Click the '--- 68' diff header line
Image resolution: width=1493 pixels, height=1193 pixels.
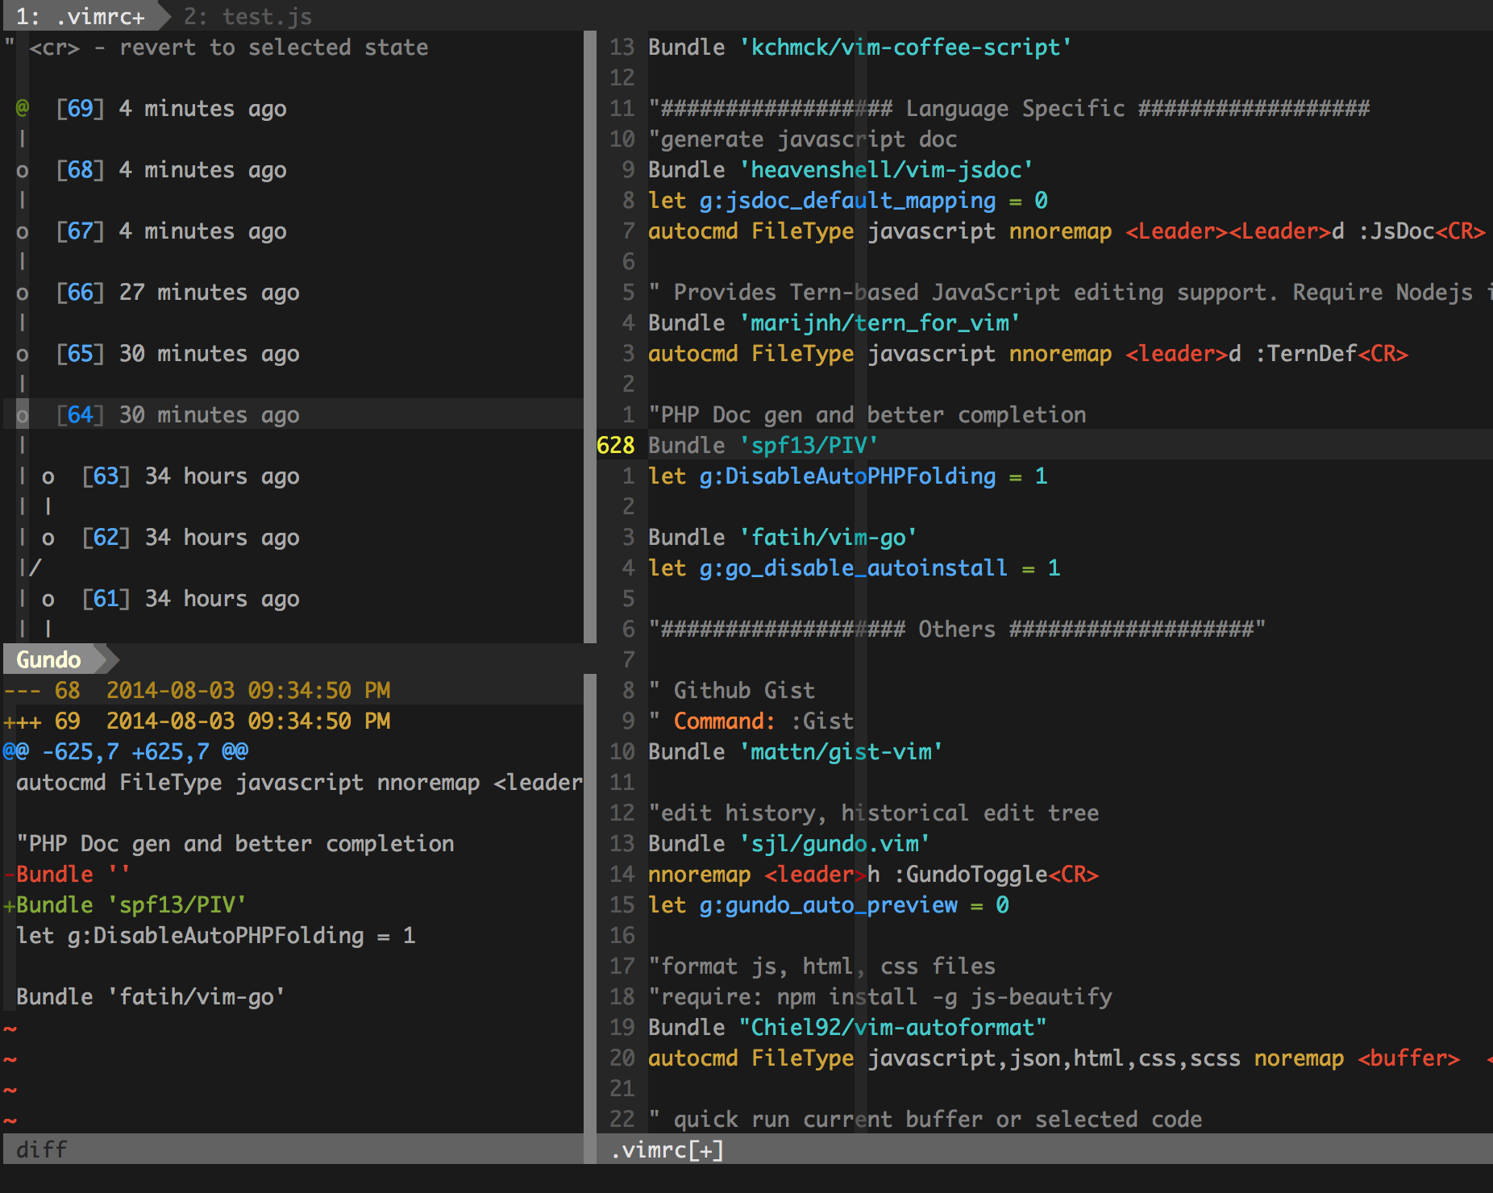pos(197,690)
